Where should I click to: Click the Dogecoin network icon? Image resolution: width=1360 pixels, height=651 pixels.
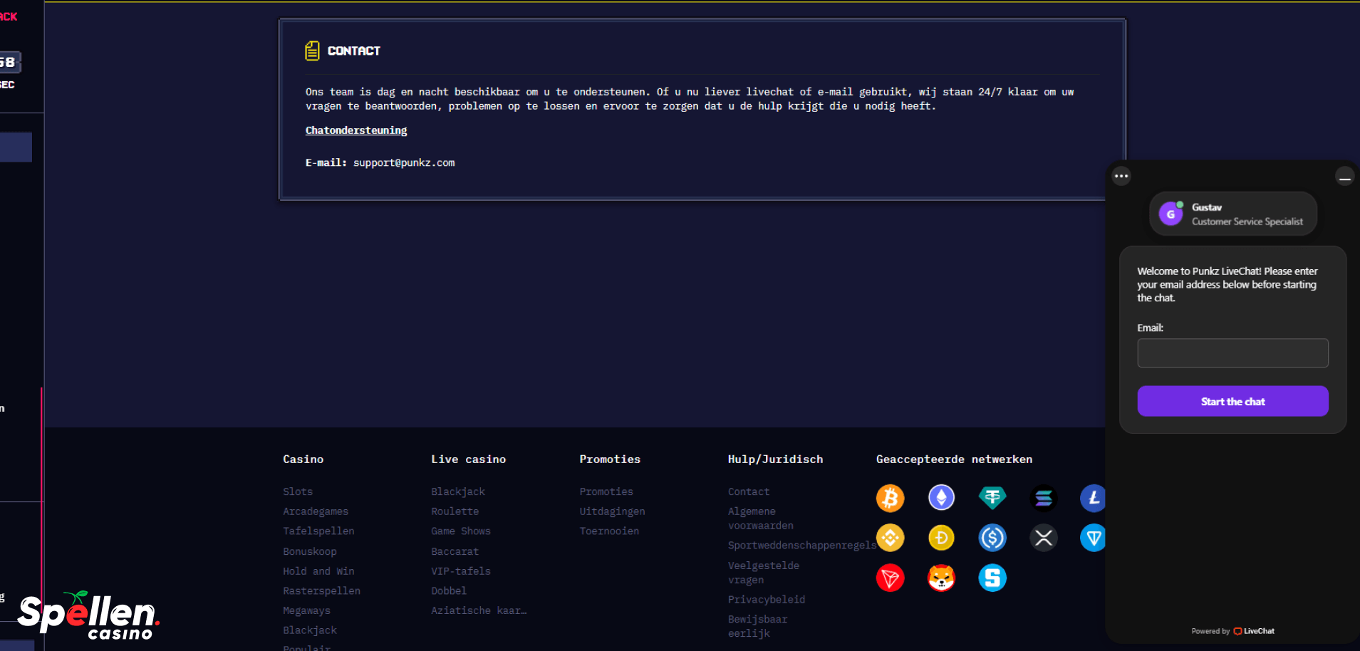pos(941,538)
